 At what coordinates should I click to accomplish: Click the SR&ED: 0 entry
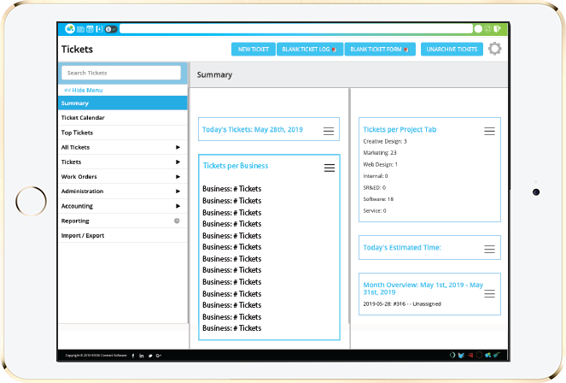coord(374,187)
